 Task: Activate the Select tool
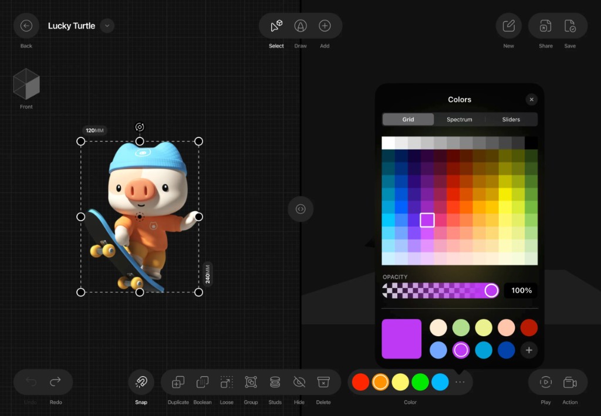click(276, 26)
